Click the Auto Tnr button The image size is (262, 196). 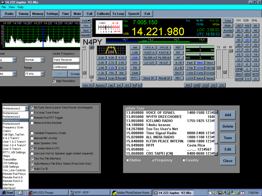click(x=88, y=85)
